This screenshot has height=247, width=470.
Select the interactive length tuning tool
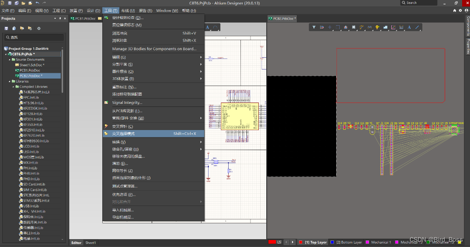pos(369,27)
